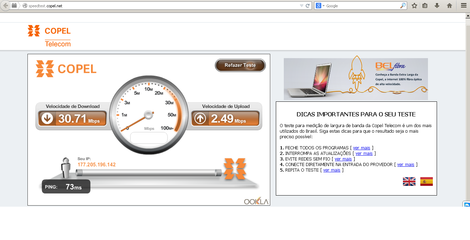Screen dimensions: 470x240
Task: Click the COPEL Telecom header logo
Action: pos(49,35)
